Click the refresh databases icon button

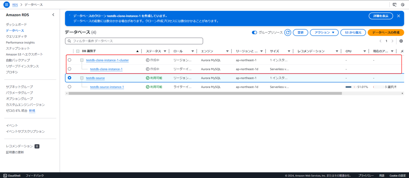[x=288, y=32]
